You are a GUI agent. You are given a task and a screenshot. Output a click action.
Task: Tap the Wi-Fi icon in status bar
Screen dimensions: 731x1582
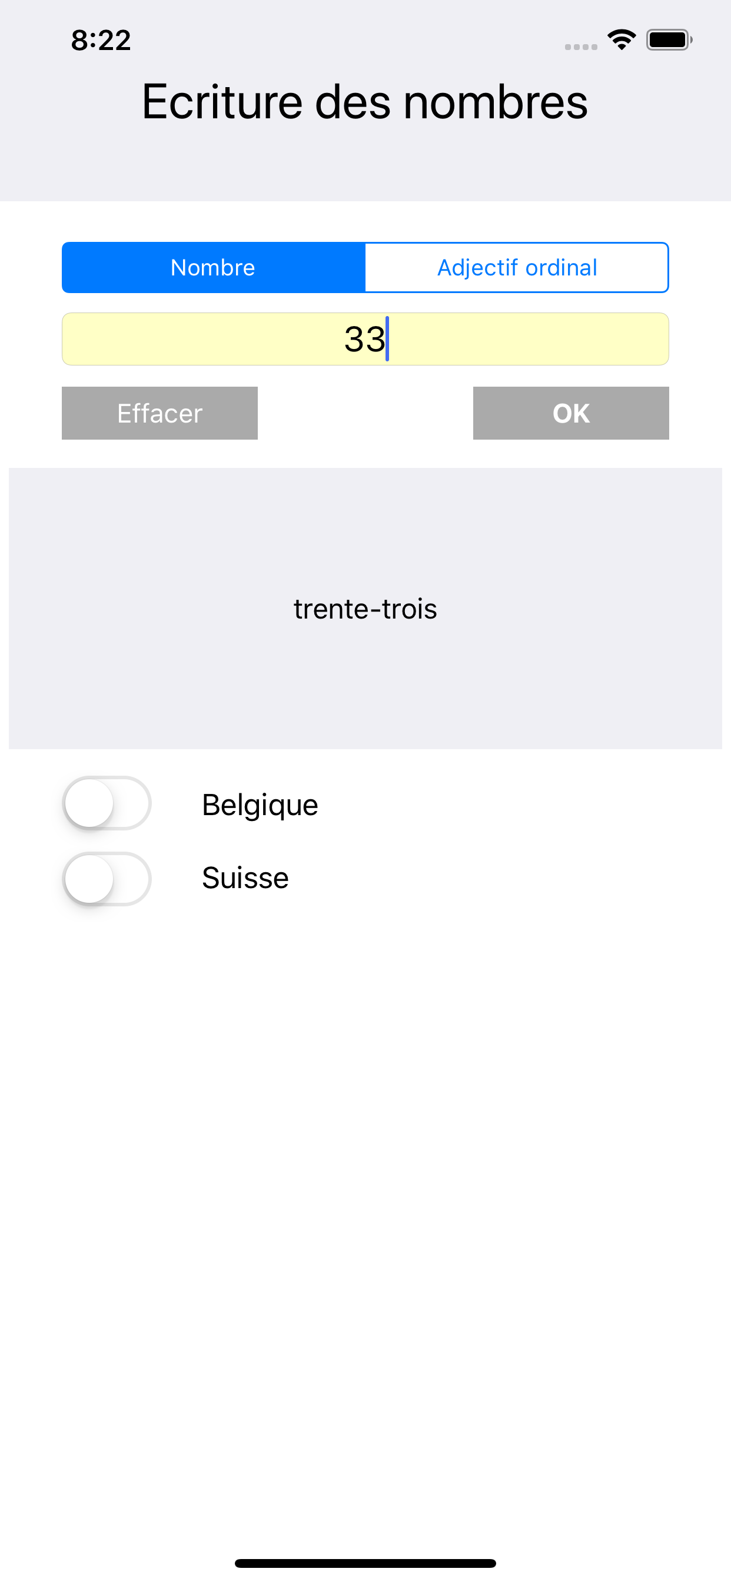click(x=621, y=40)
